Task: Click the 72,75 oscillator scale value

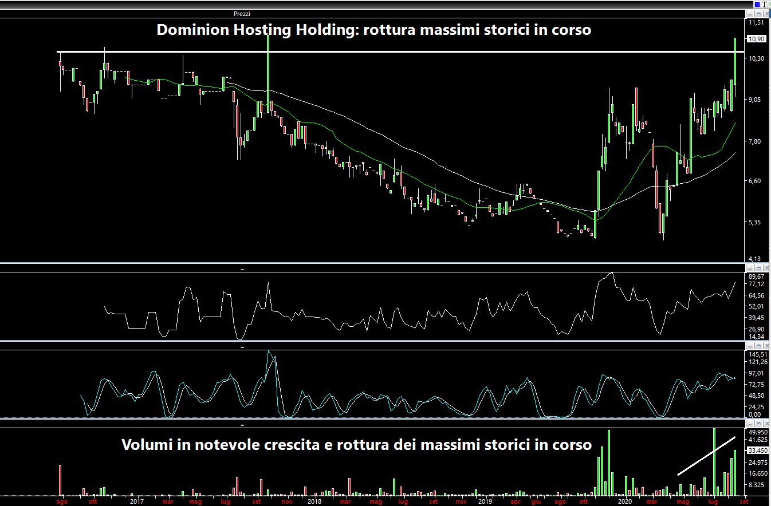Action: [756, 385]
